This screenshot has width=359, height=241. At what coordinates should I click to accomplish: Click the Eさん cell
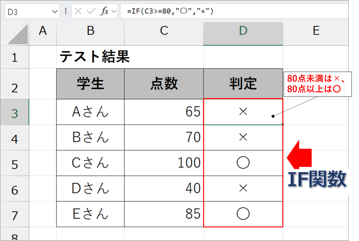click(90, 214)
